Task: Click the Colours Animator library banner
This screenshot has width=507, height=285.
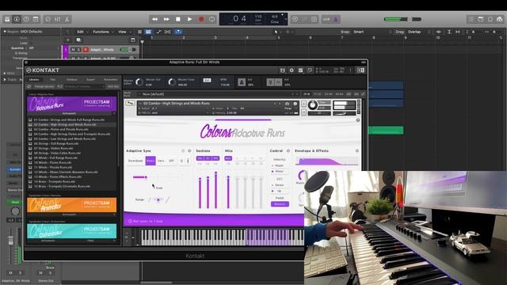Action: point(72,205)
